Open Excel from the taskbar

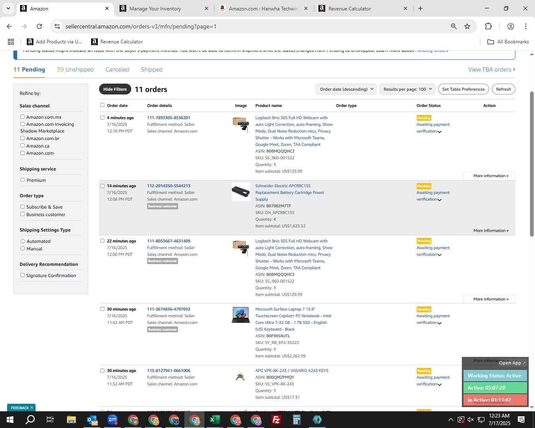tap(215, 420)
